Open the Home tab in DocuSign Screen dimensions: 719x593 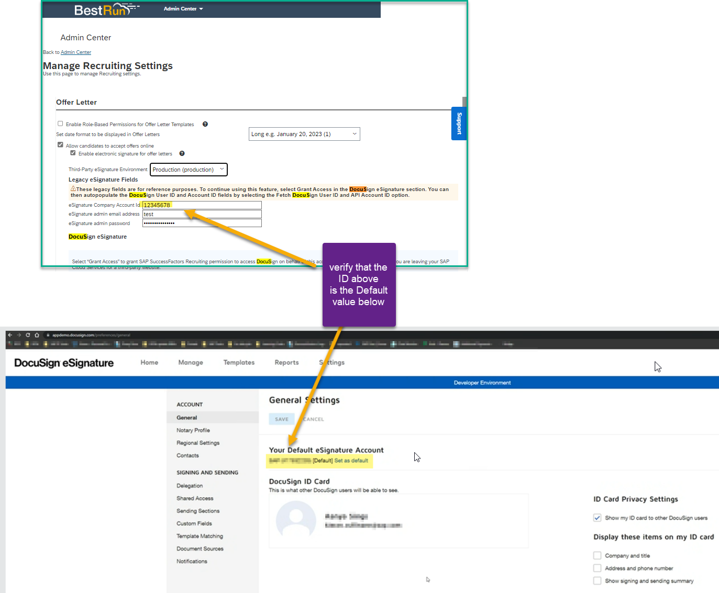pyautogui.click(x=149, y=362)
